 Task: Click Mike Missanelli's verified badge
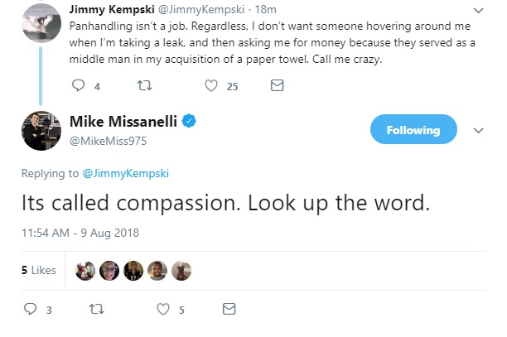[189, 122]
